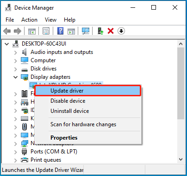The image size is (187, 176).
Task: Expand the Computer category
Action: pos(15,61)
